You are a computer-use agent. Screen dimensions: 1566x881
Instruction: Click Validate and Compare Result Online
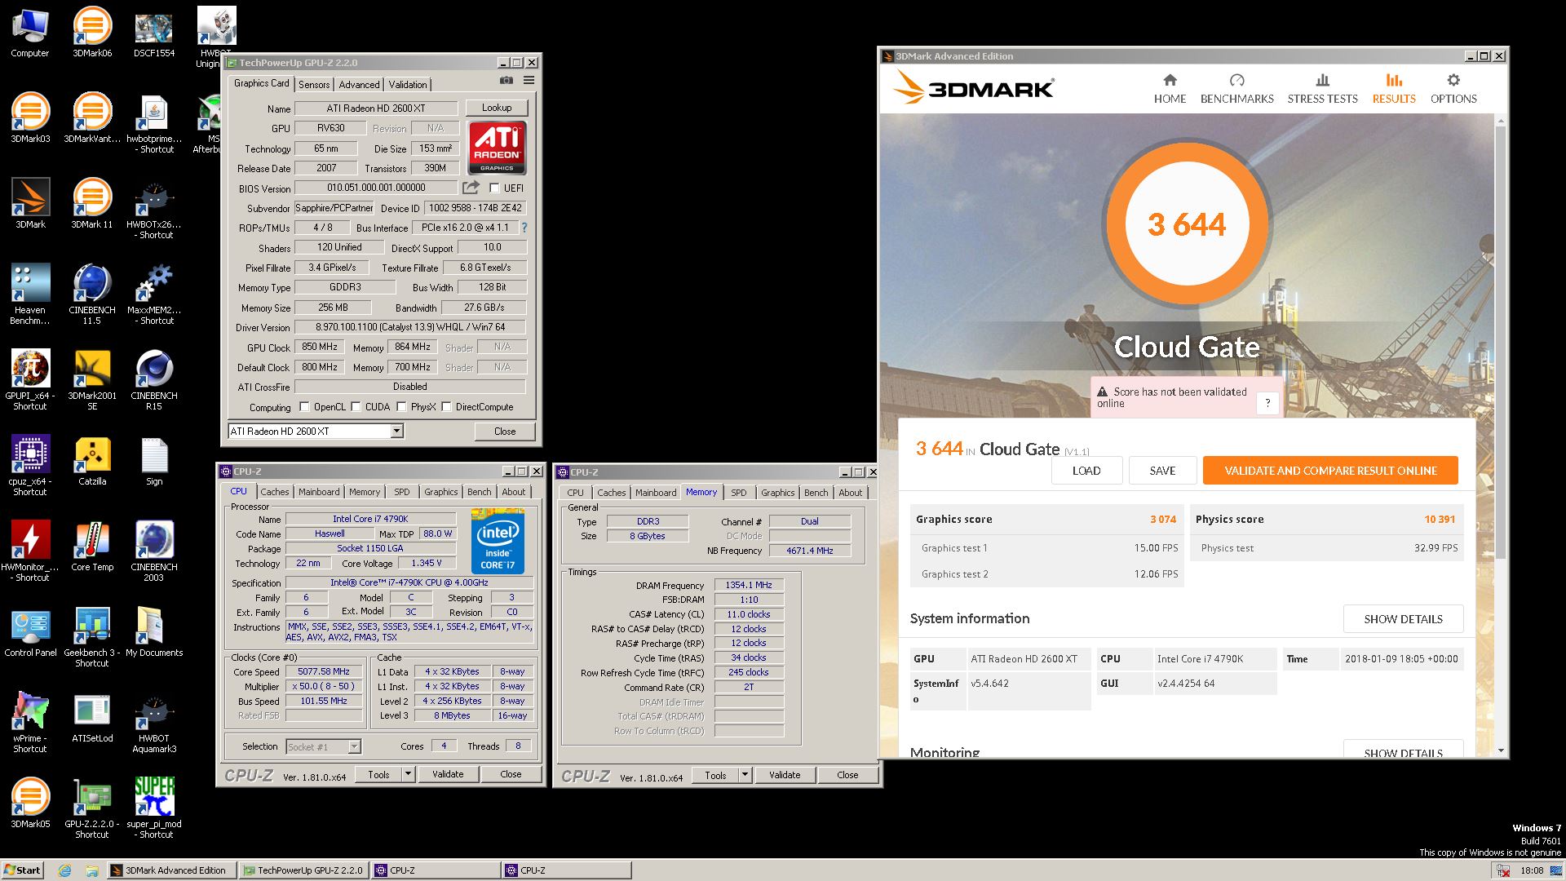pyautogui.click(x=1330, y=471)
